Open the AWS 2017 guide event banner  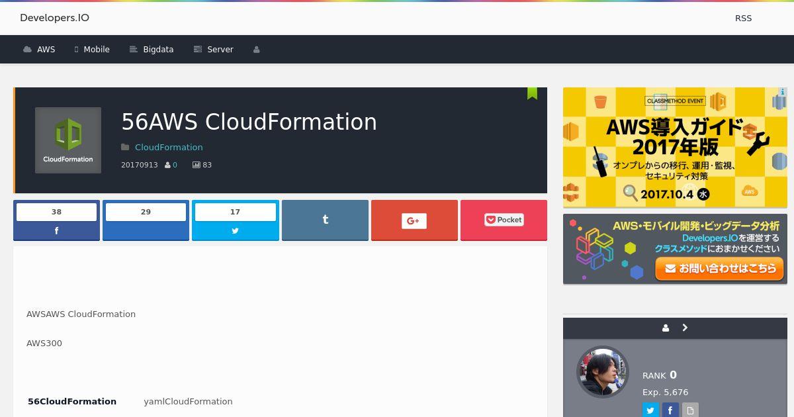tap(675, 147)
